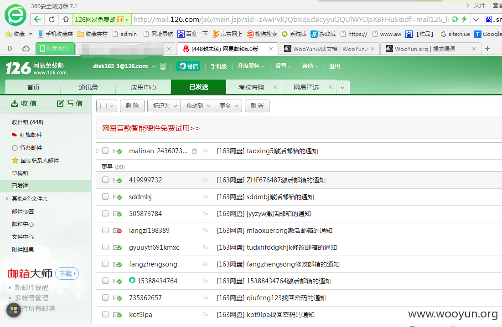Switch to 通讯录 tab
502x327 pixels.
pyautogui.click(x=88, y=87)
